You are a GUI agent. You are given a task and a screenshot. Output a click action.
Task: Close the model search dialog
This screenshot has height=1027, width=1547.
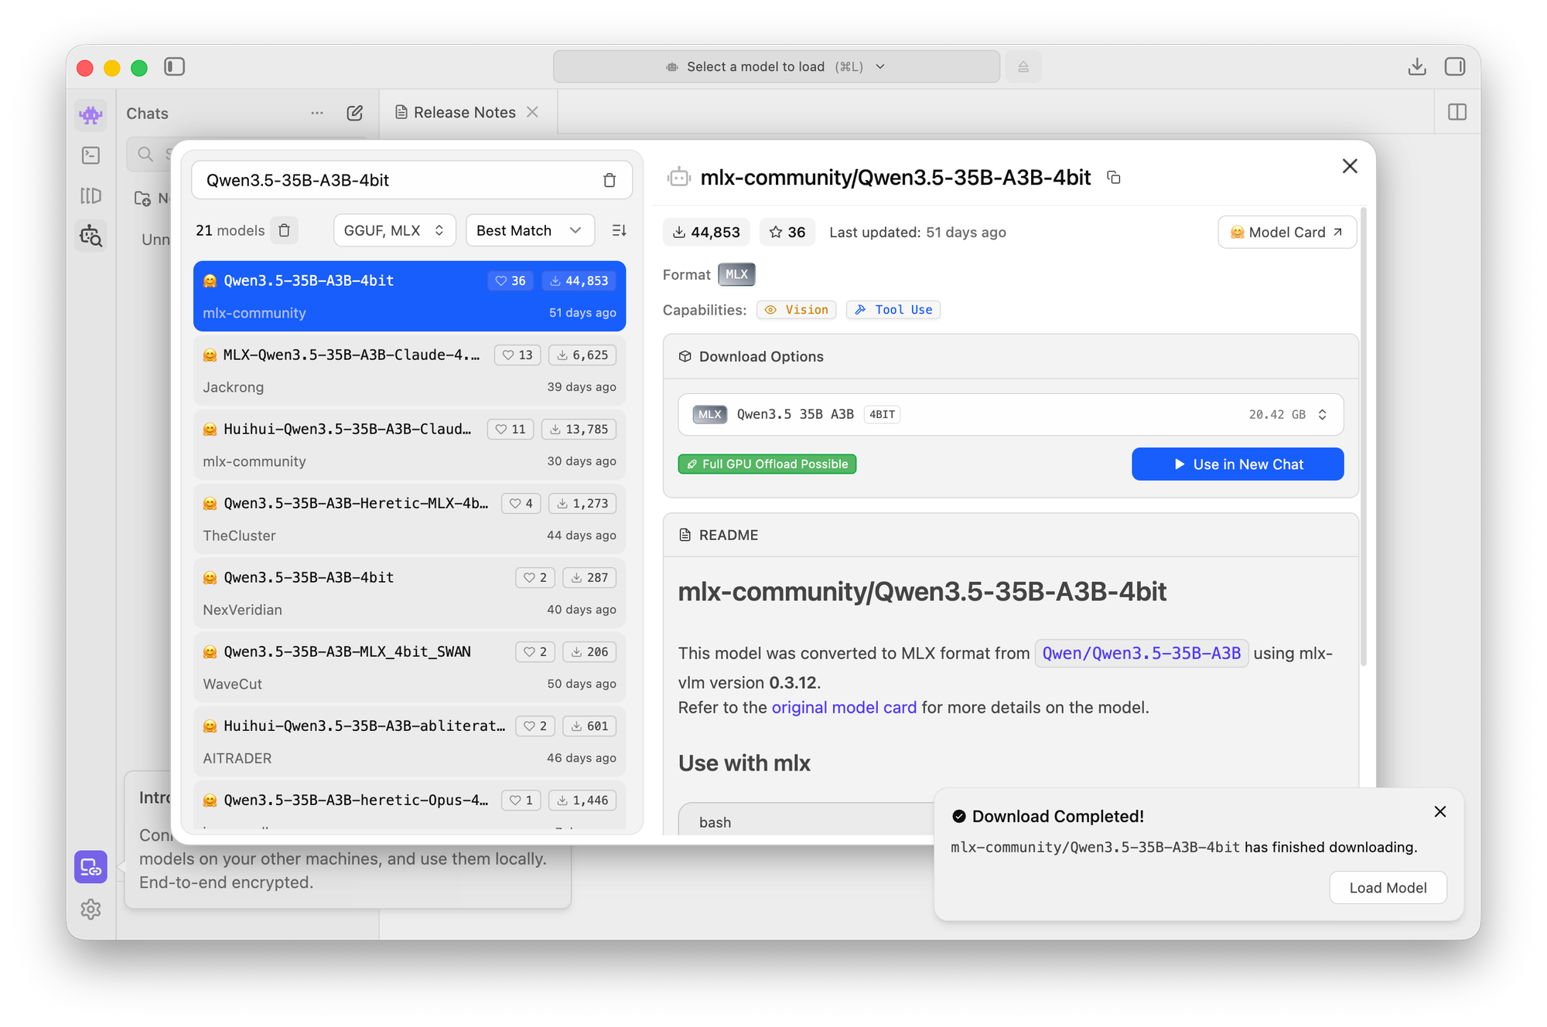[x=1350, y=166]
